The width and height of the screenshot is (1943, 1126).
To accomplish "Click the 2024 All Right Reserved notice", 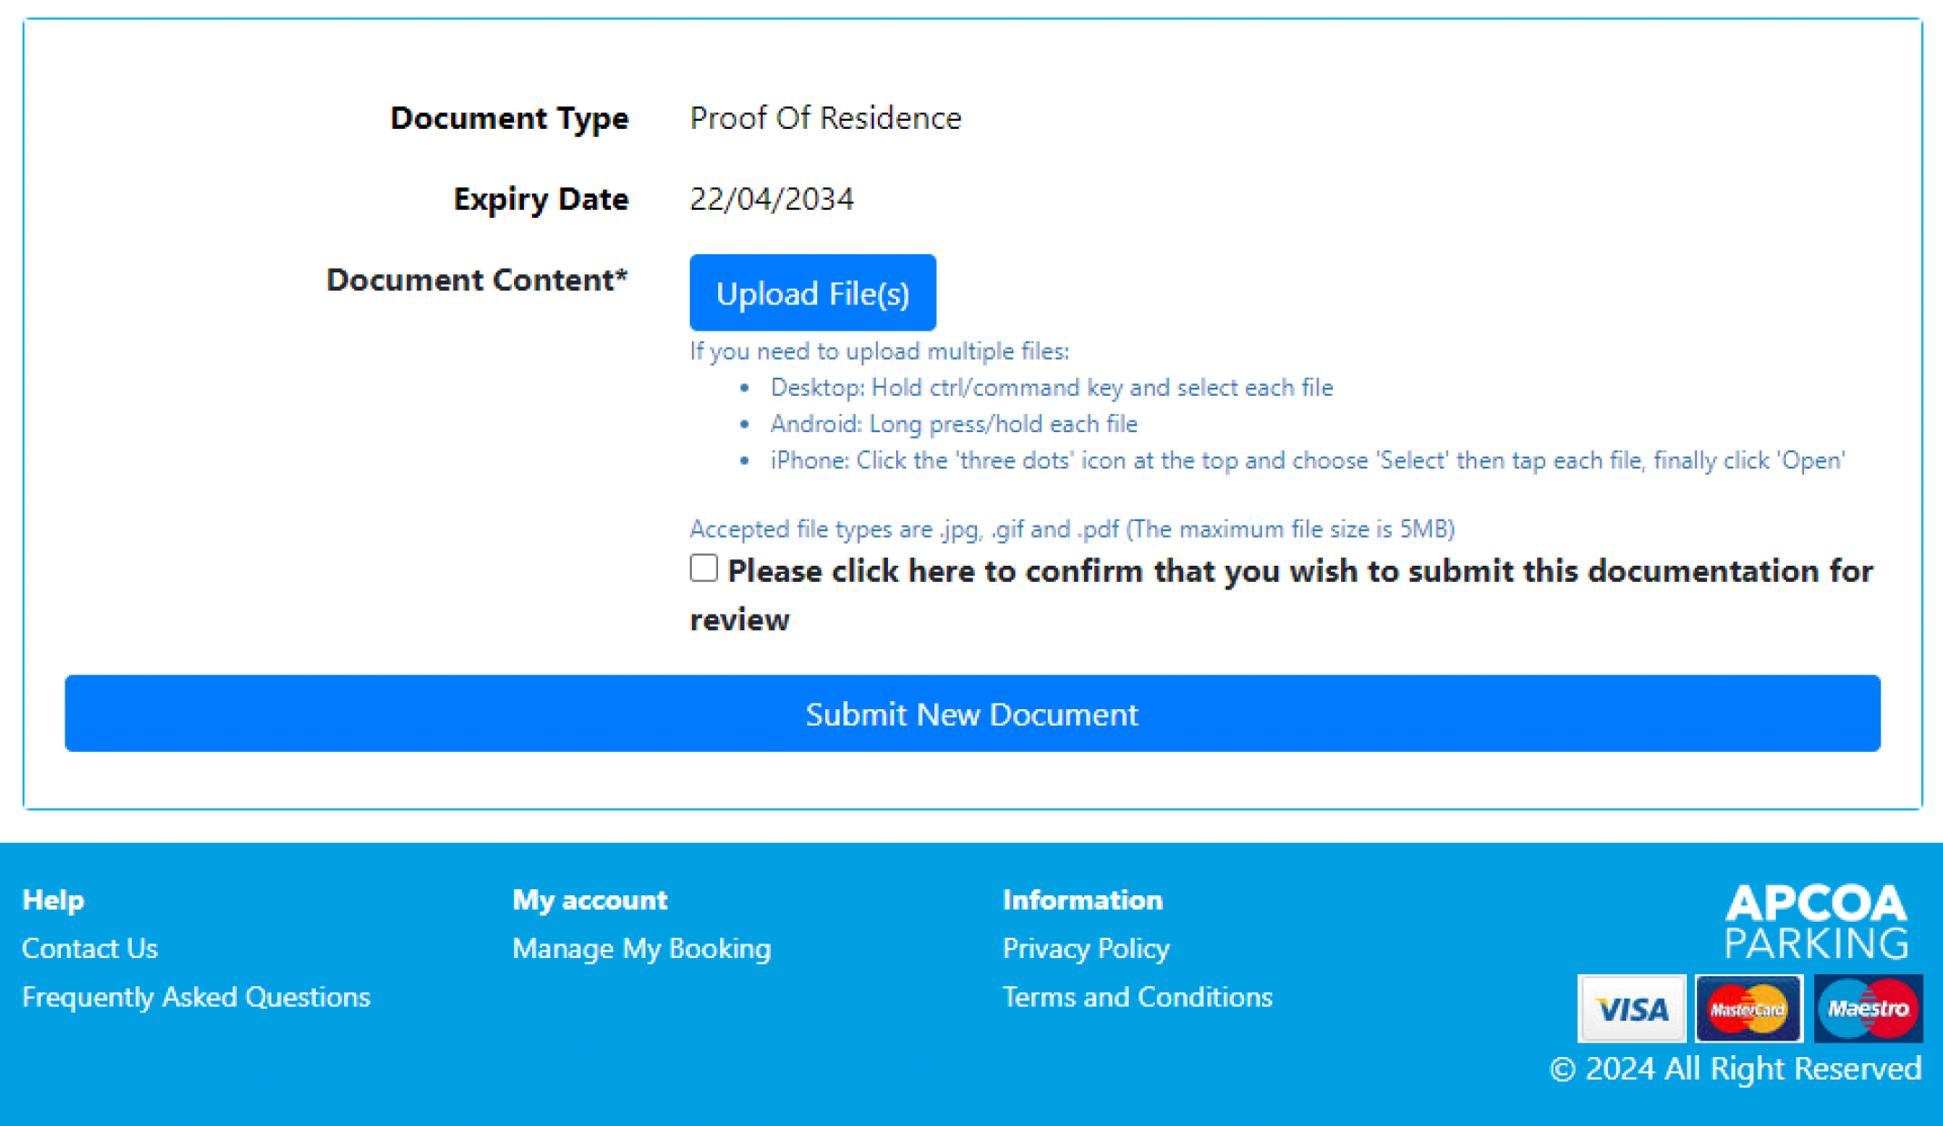I will 1735,1069.
